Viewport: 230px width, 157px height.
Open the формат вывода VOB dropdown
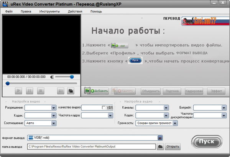tap(160, 138)
